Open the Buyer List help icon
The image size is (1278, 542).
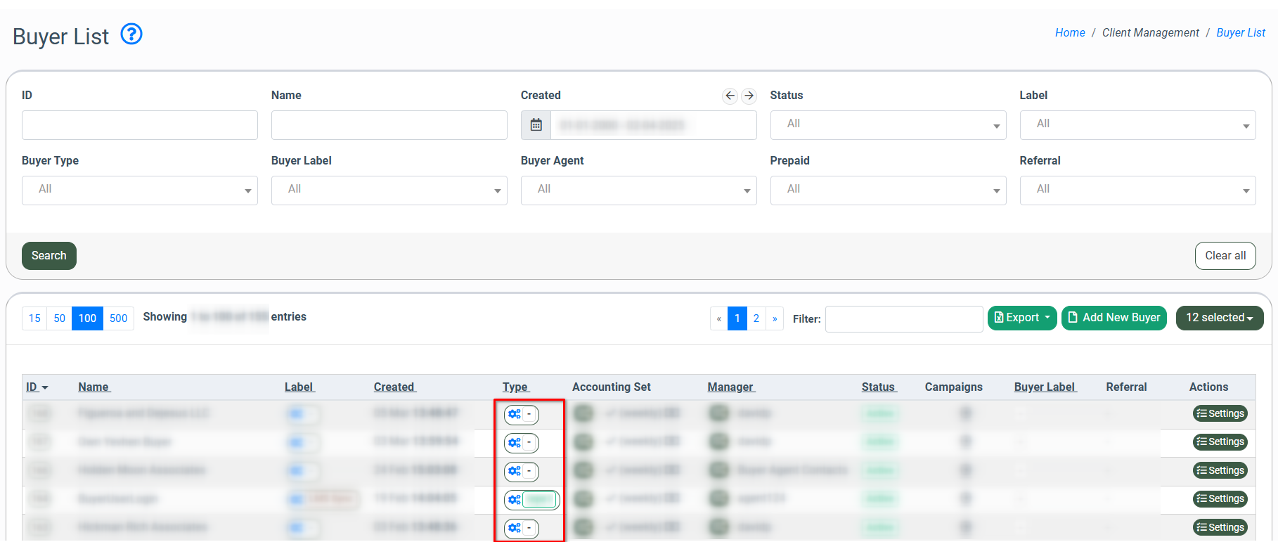(131, 34)
